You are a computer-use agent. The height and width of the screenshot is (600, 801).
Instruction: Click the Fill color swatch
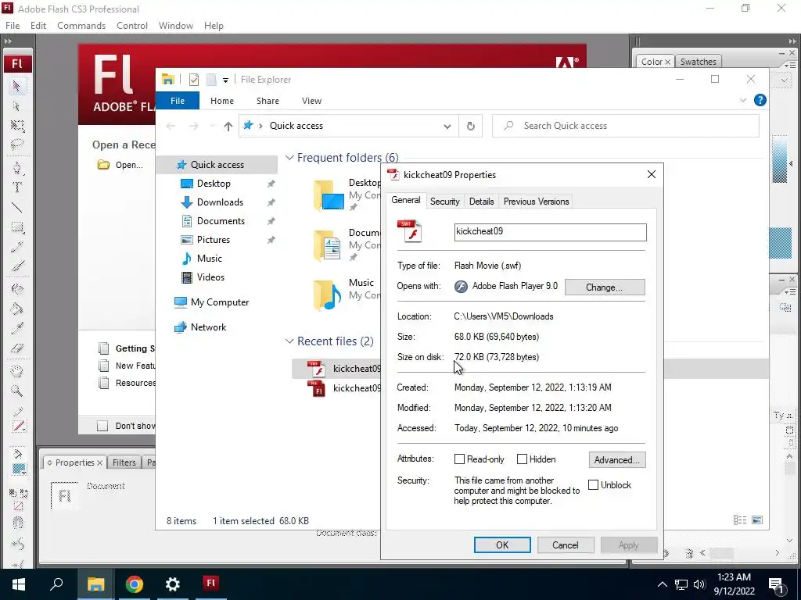click(x=19, y=469)
